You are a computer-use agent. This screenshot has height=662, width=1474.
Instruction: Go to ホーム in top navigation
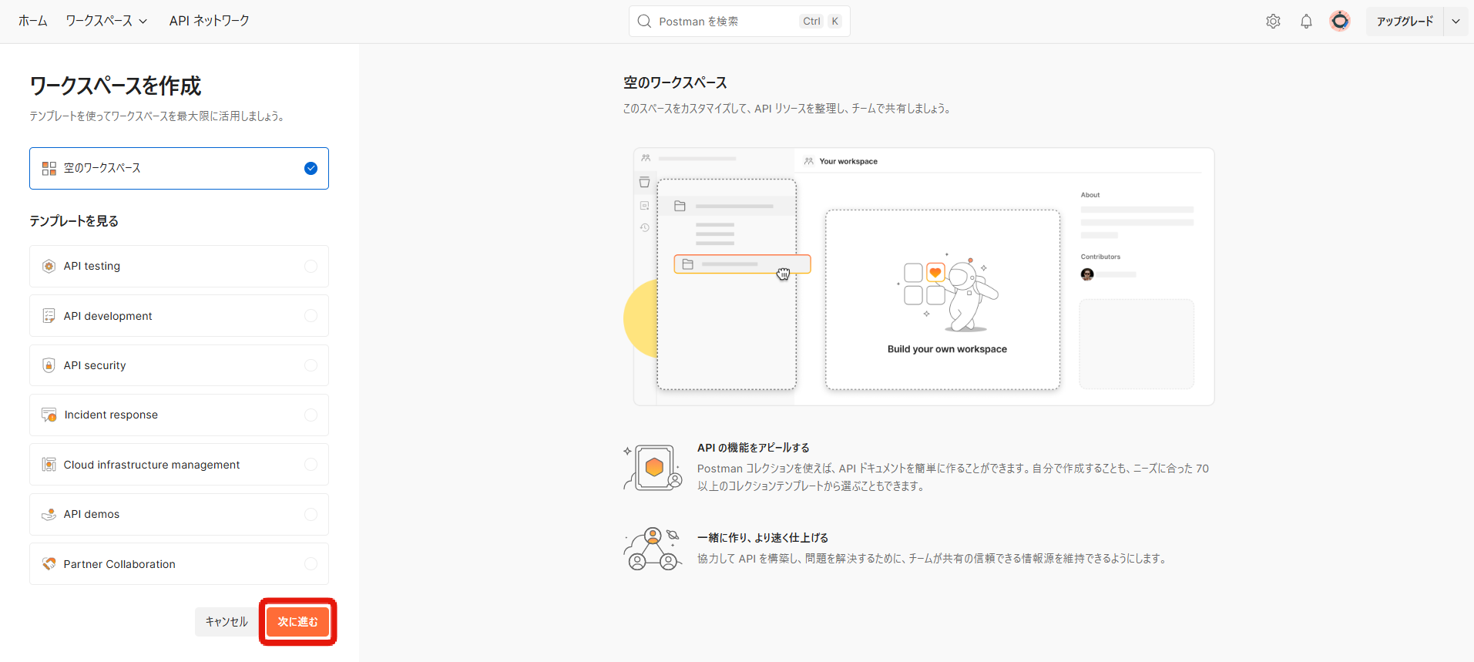(33, 21)
